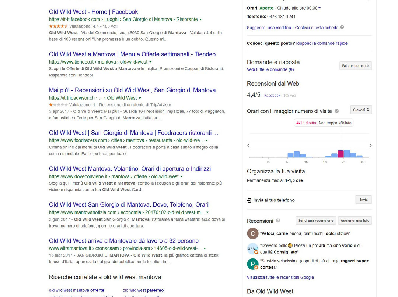The width and height of the screenshot is (398, 297).
Task: Open the REBO reviewer avatar
Action: coord(252,249)
